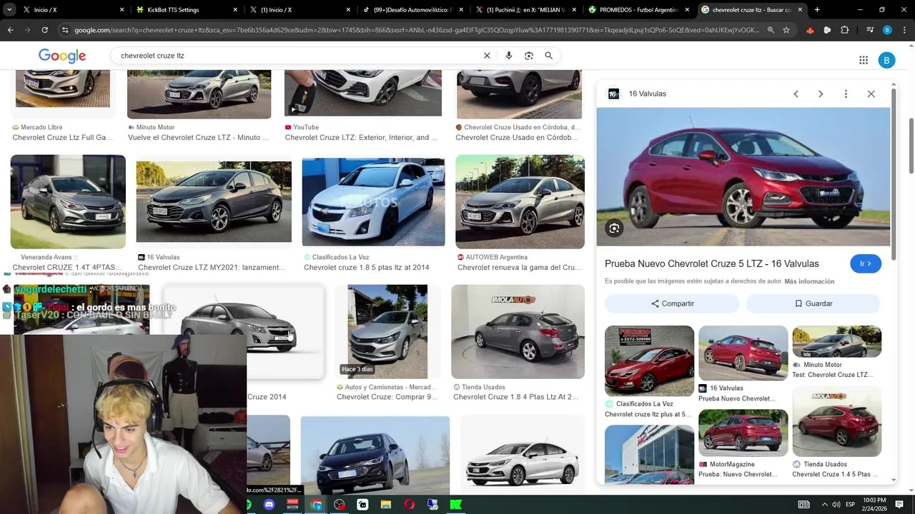Open Google Lens search by image icon
The height and width of the screenshot is (514, 915).
[x=529, y=56]
